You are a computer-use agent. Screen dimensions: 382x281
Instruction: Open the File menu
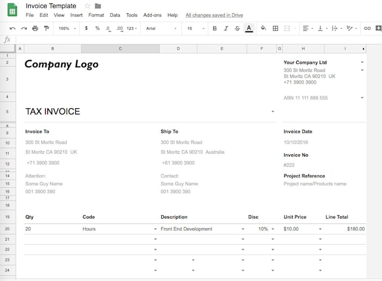point(30,15)
